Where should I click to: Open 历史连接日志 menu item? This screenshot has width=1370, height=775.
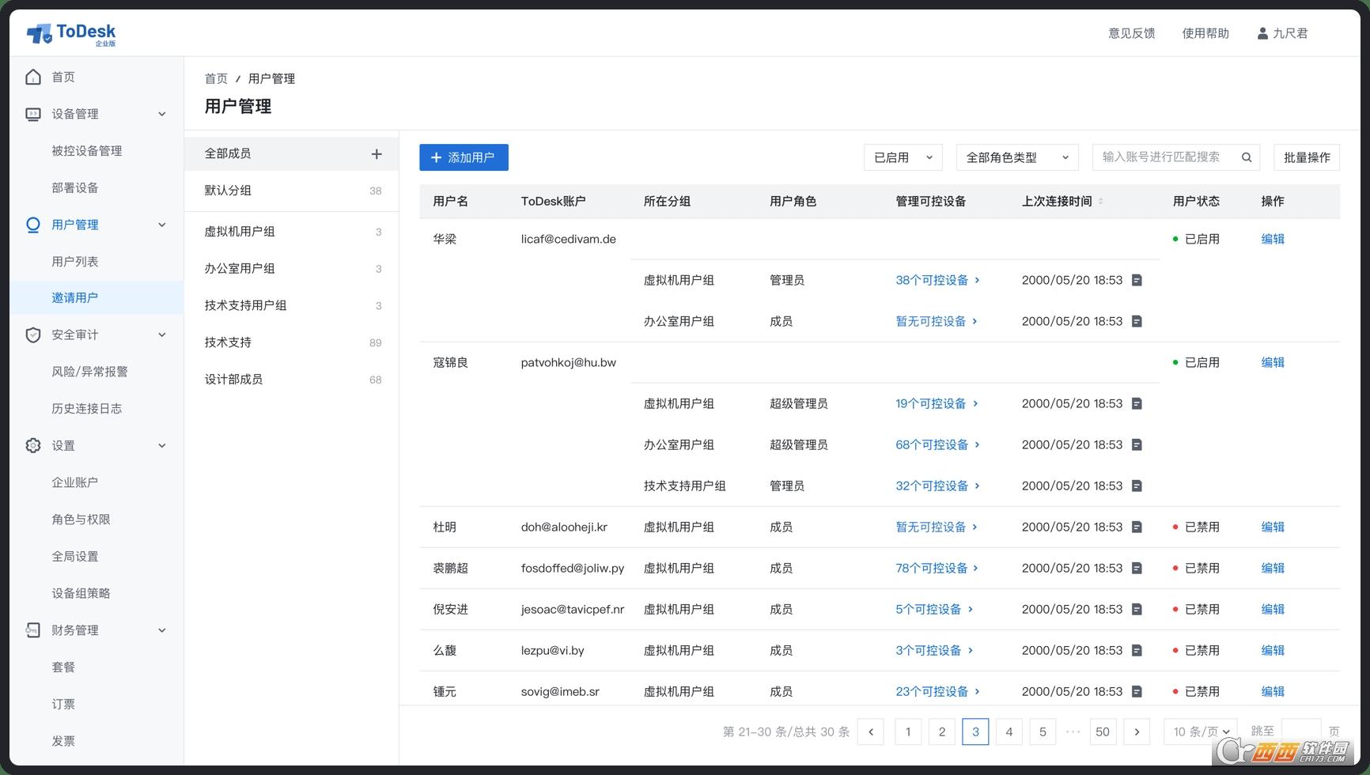87,409
